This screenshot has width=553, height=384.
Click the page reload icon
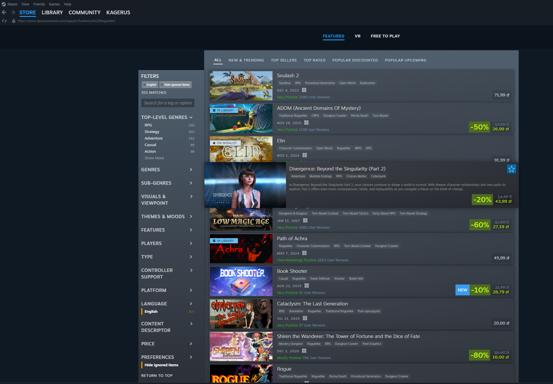click(4, 21)
